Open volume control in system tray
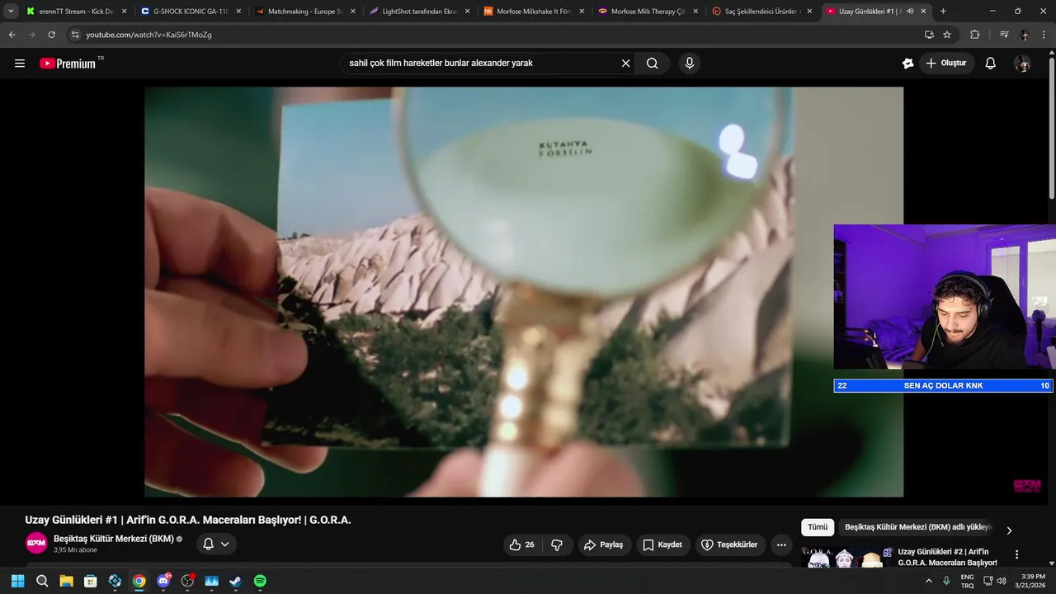This screenshot has width=1056, height=594. (x=1002, y=581)
